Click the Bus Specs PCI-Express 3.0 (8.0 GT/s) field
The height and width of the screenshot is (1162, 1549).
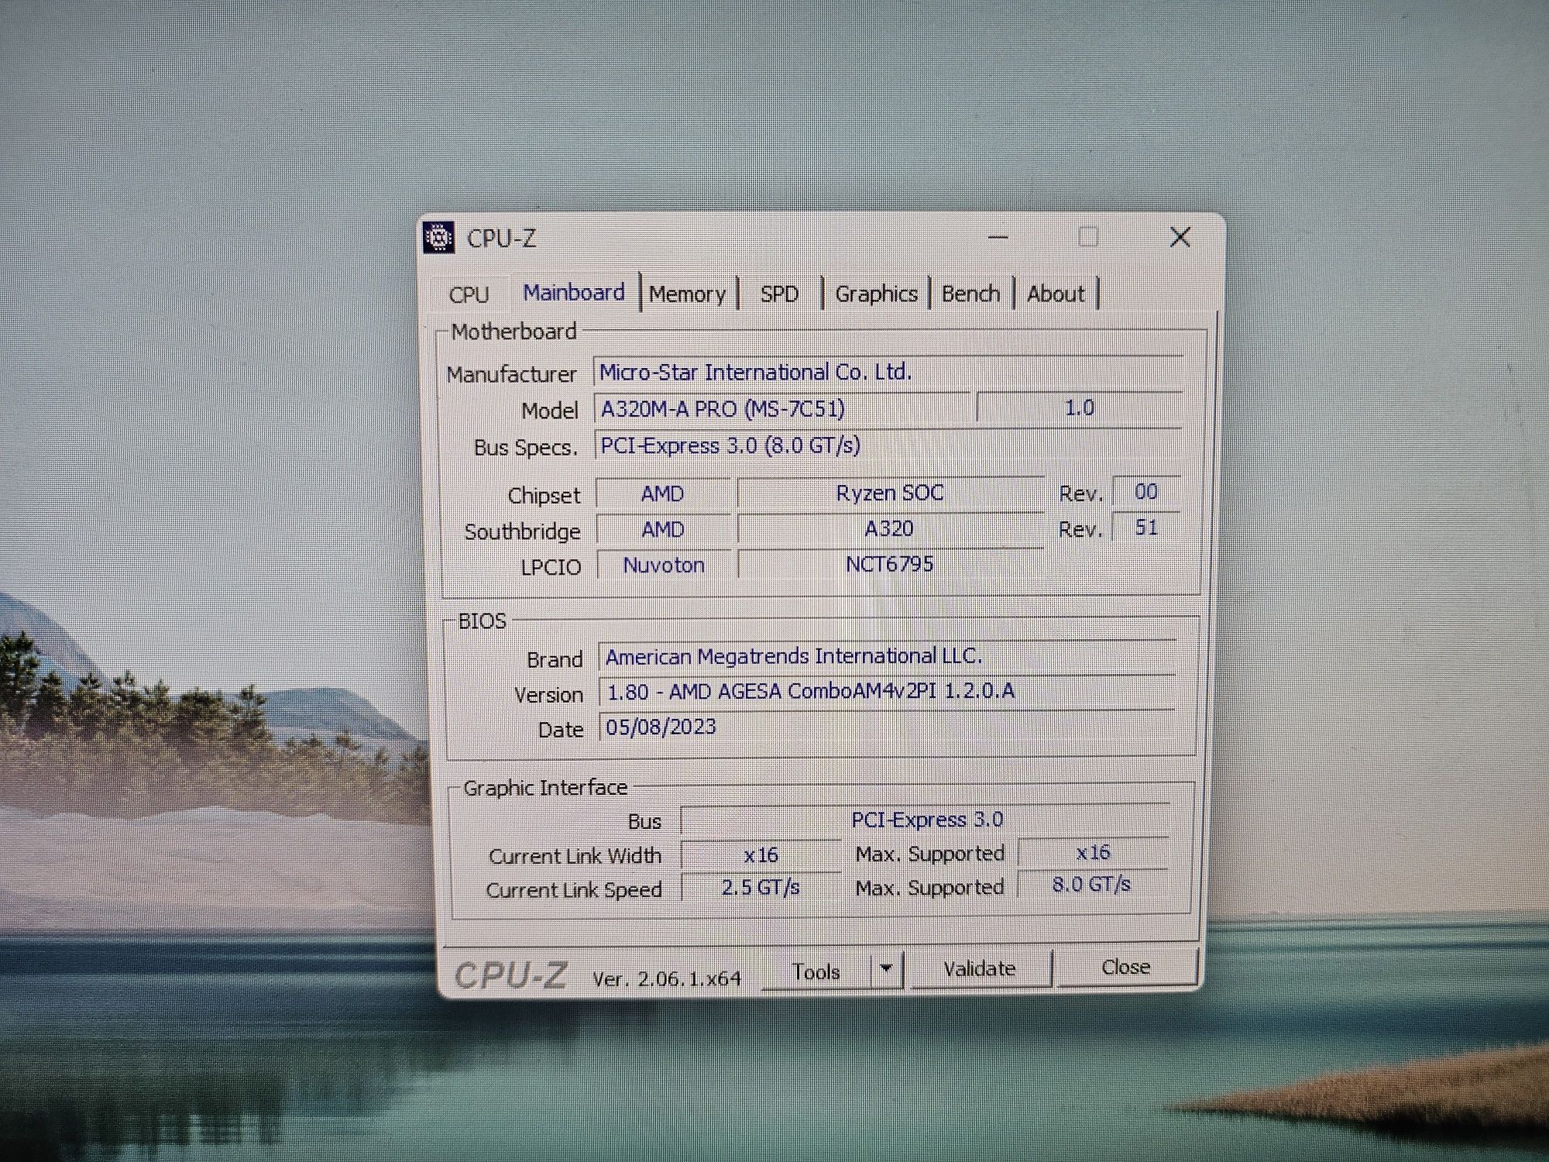[888, 445]
